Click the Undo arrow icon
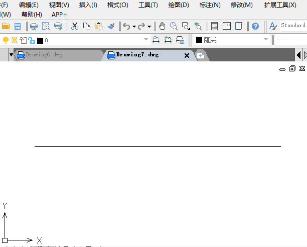Viewport: 307px width, 247px height. click(126, 26)
